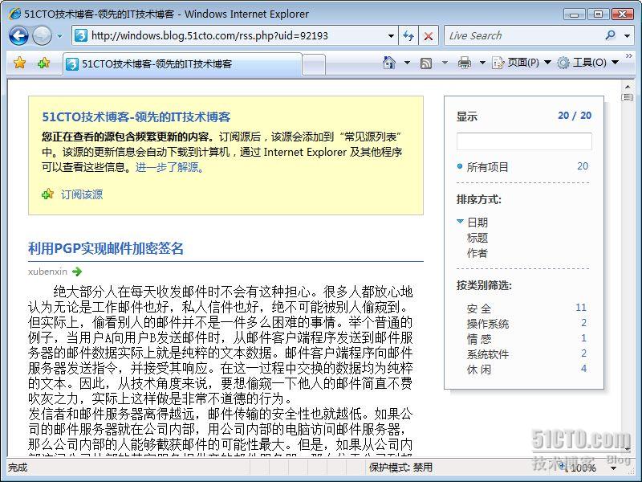Open article 利用PGP实现邮件加密签名
The width and height of the screenshot is (642, 482).
coord(106,248)
